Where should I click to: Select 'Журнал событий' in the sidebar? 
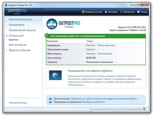pyautogui.click(x=19, y=50)
